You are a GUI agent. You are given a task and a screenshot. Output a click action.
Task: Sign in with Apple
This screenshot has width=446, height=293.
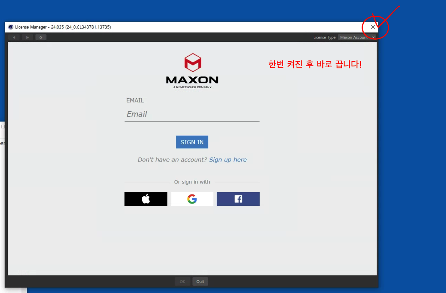tap(146, 199)
